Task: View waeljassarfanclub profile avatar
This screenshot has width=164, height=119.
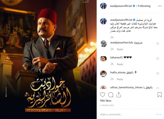Action: 103,44
